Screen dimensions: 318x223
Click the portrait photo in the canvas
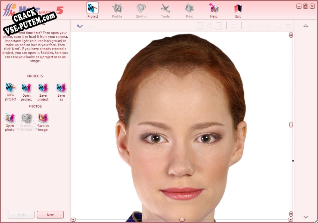[181, 128]
